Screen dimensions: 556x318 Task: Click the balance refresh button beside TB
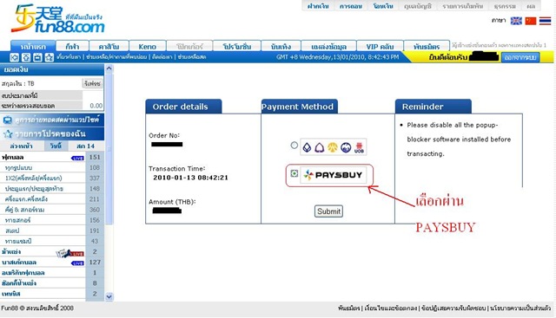pos(93,83)
